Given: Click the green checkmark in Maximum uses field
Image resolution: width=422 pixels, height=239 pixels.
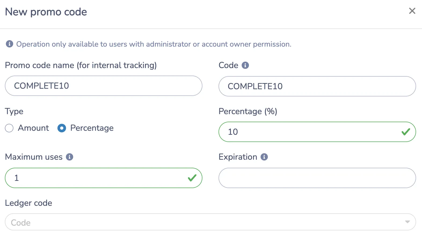Looking at the screenshot, I should (192, 178).
